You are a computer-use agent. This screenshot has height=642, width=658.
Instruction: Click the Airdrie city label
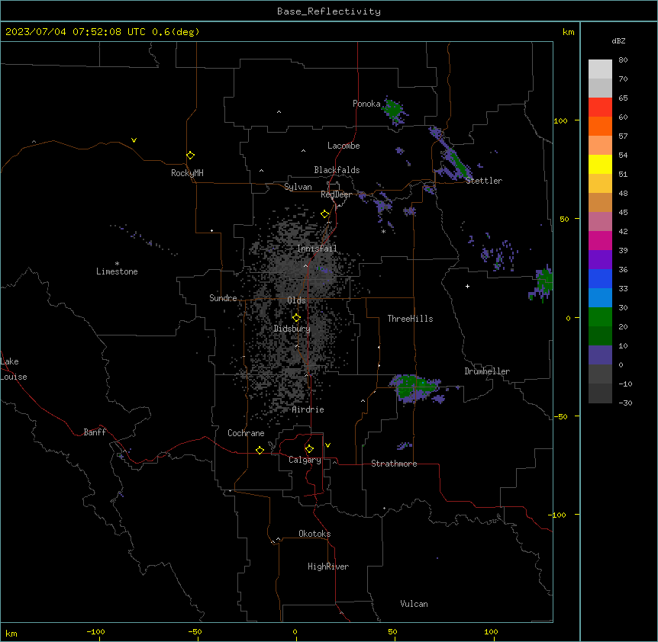pyautogui.click(x=308, y=409)
